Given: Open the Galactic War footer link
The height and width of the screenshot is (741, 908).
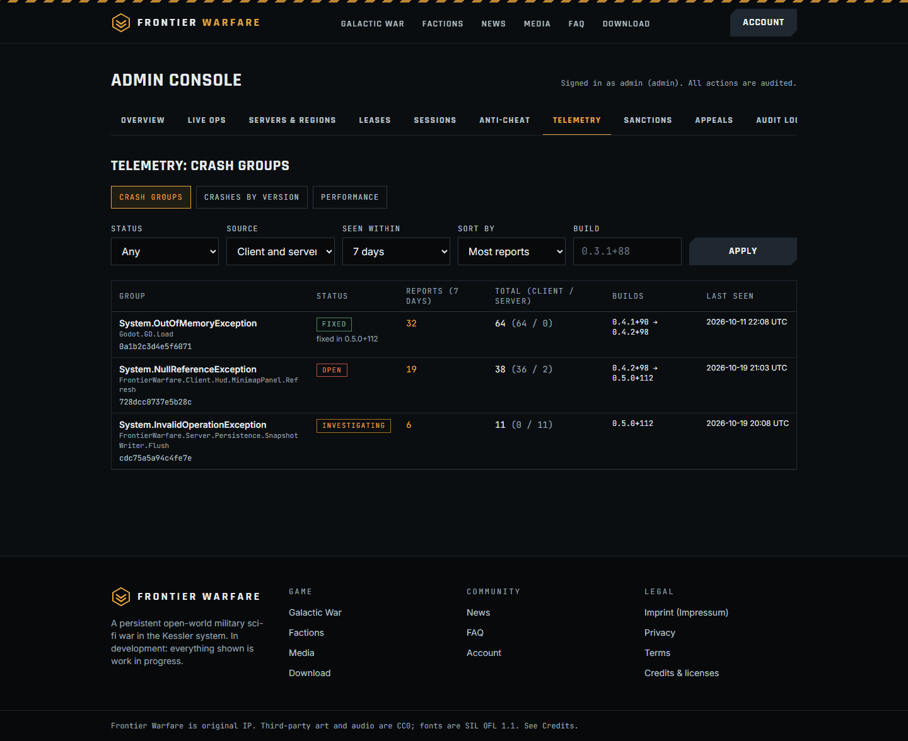Looking at the screenshot, I should tap(315, 612).
